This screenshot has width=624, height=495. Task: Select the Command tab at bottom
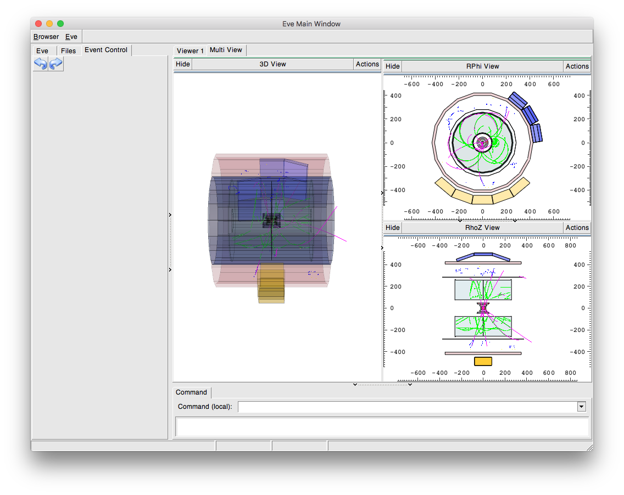(191, 392)
